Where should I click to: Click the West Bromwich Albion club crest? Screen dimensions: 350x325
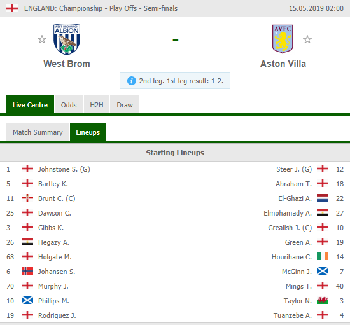click(x=67, y=39)
